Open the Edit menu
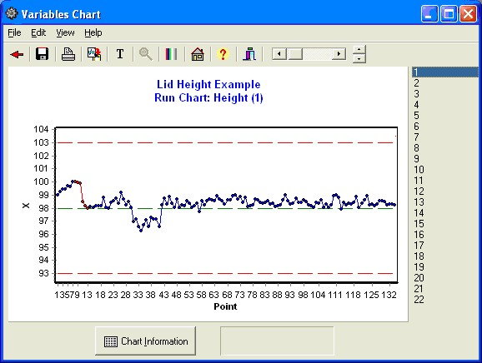482x363 pixels. [38, 32]
